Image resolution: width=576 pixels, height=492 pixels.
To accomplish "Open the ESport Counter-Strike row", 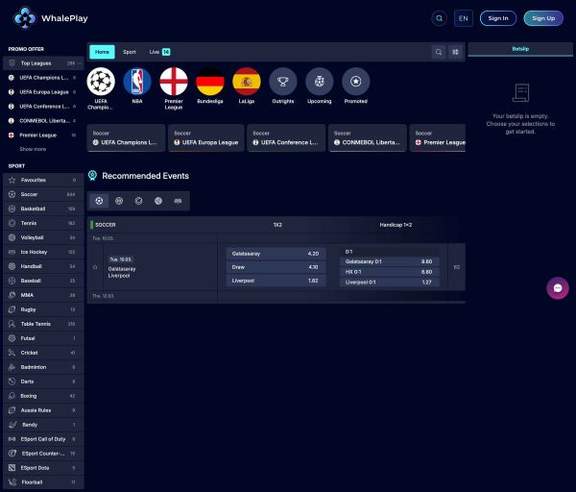I will pos(43,454).
